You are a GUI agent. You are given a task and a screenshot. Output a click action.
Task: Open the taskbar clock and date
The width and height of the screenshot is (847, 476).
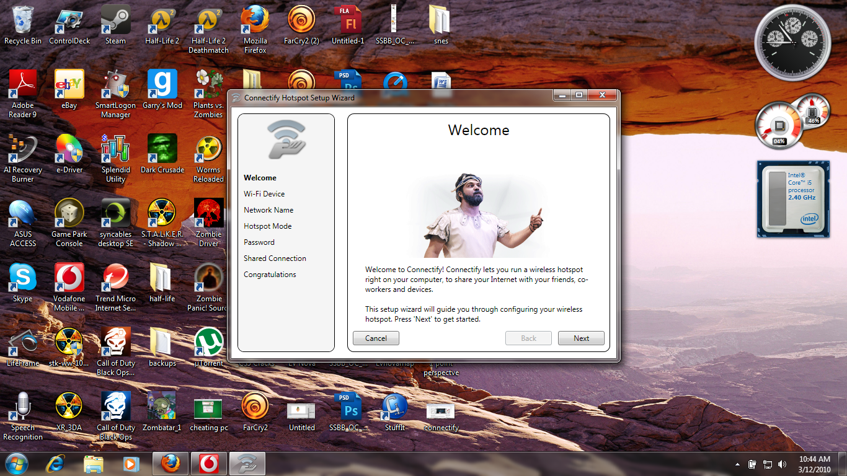pyautogui.click(x=814, y=464)
